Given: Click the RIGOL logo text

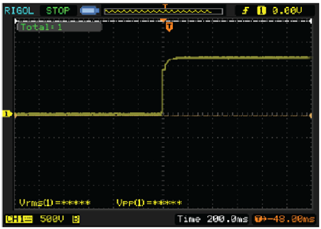Looking at the screenshot, I should point(19,10).
